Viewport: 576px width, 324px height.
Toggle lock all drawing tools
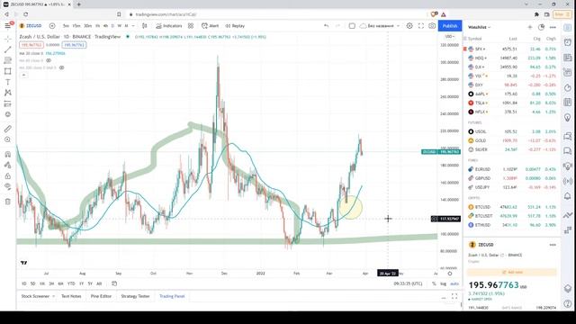8,176
